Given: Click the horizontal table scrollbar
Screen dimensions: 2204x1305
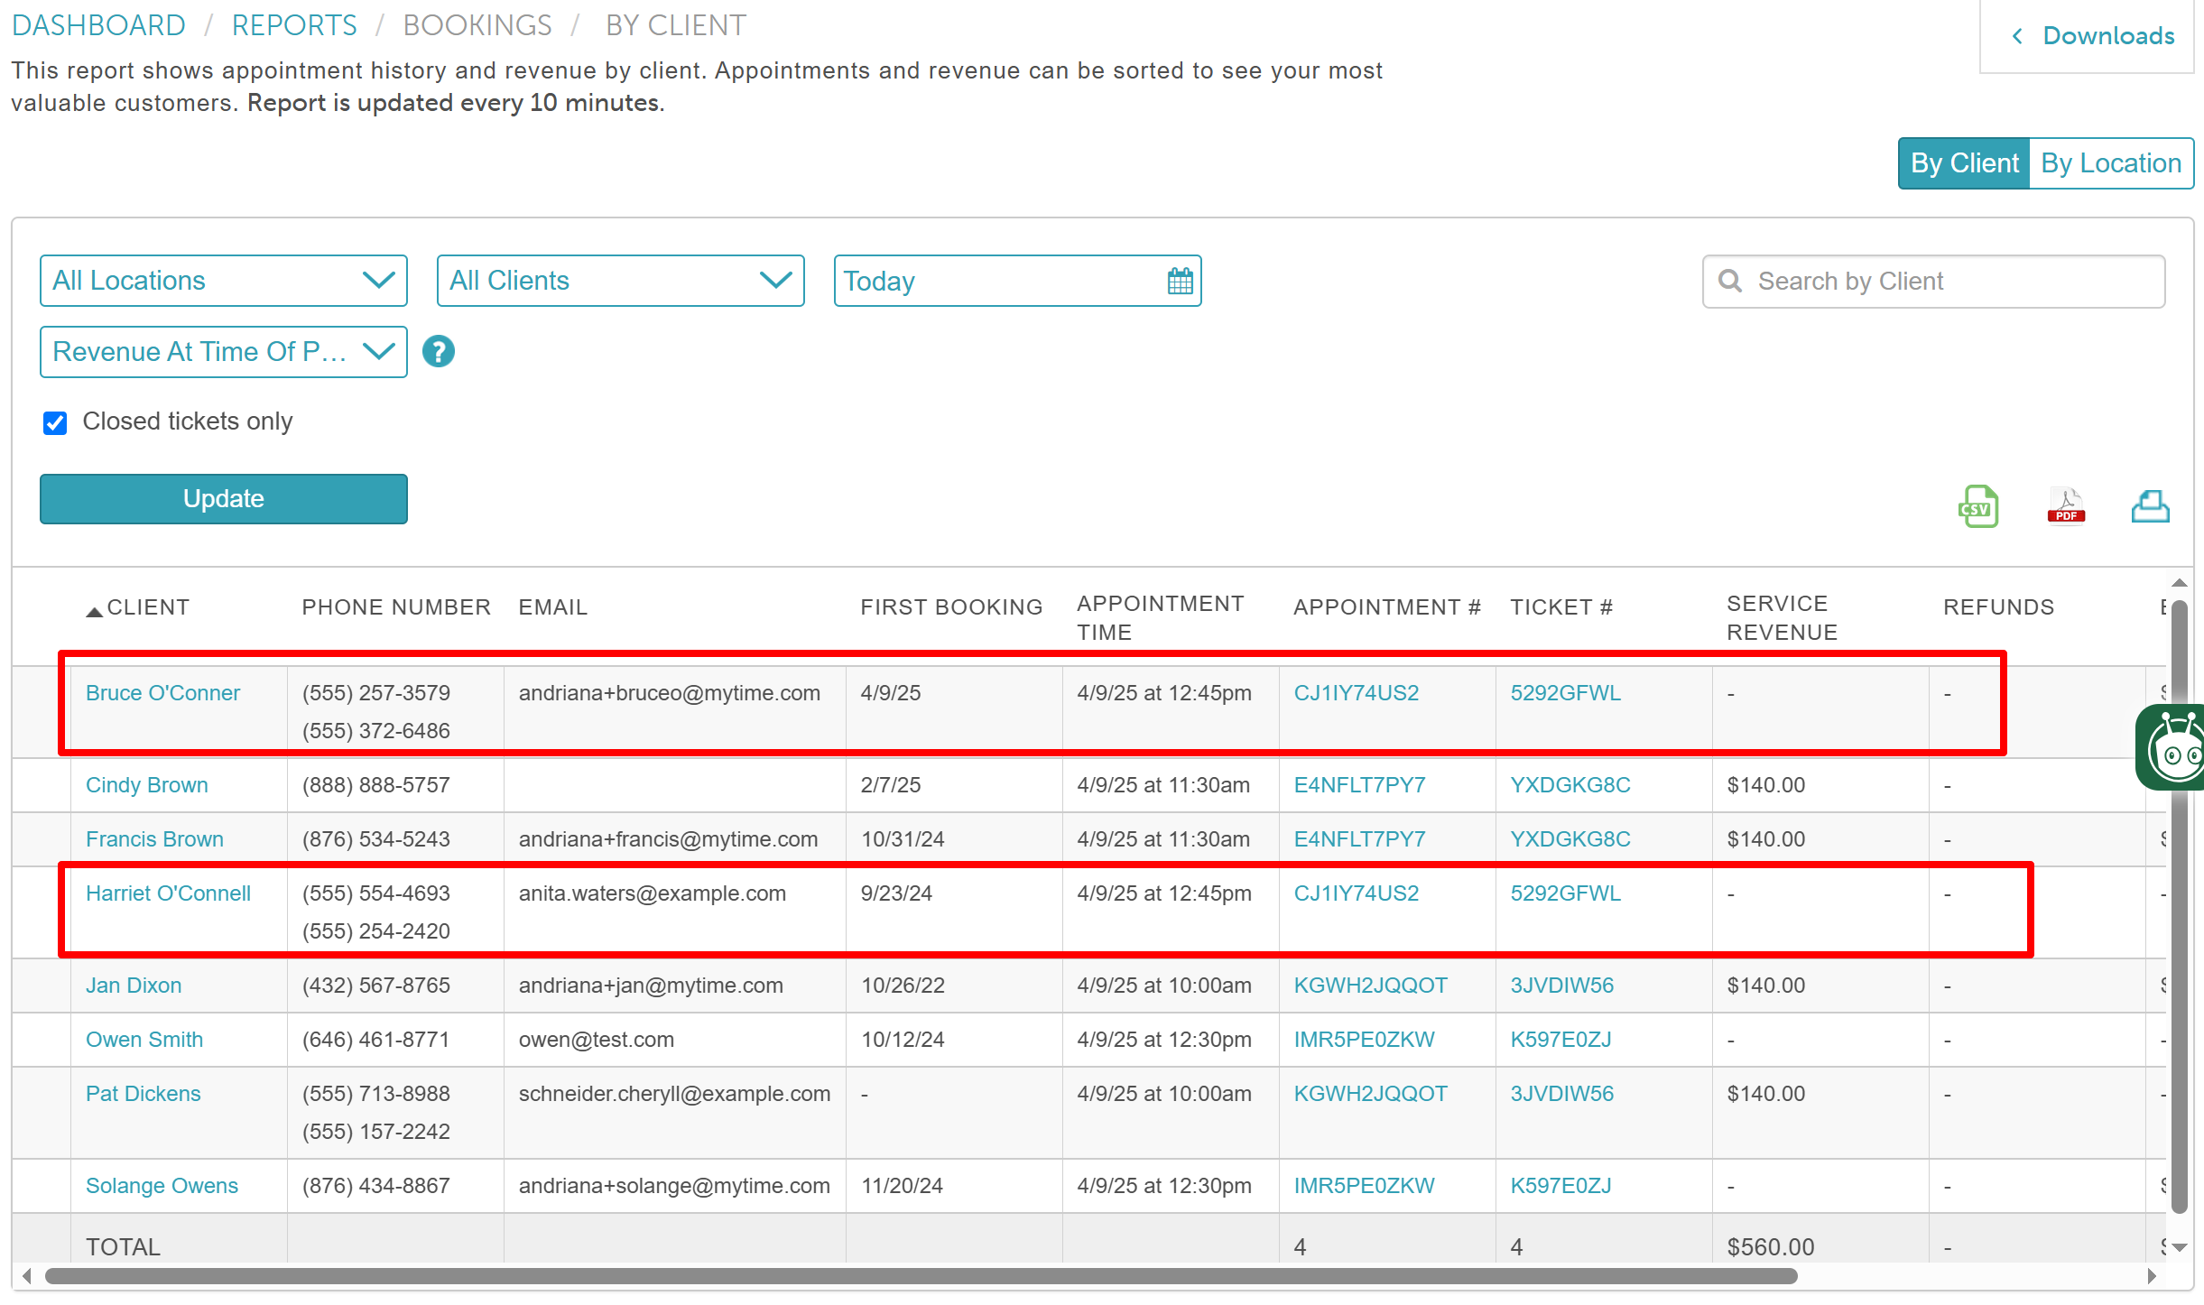Looking at the screenshot, I should [x=921, y=1276].
